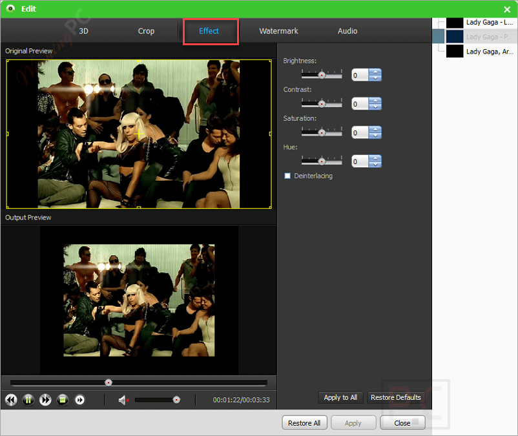
Task: Click the volume slider handle
Action: pos(177,400)
